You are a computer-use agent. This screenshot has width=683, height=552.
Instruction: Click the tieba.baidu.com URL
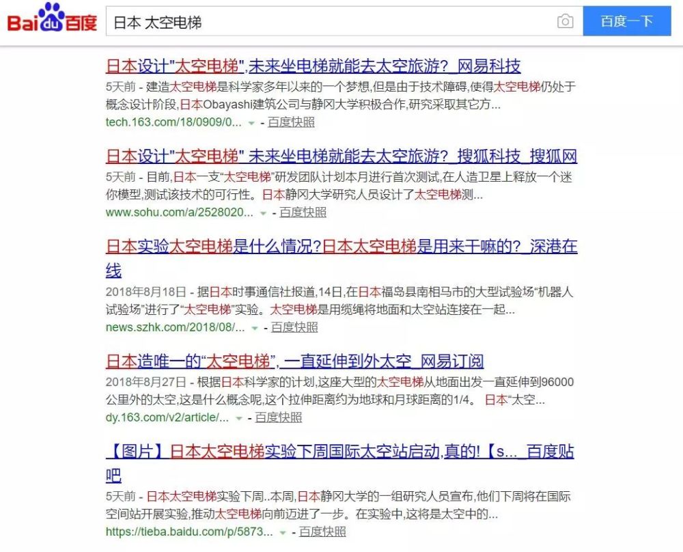pyautogui.click(x=189, y=532)
